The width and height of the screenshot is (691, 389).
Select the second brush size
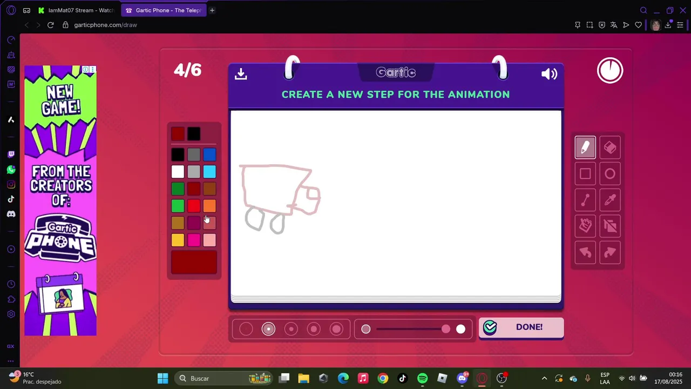pos(268,329)
